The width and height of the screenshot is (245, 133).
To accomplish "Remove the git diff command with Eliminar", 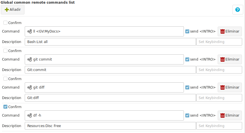I will point(230,87).
